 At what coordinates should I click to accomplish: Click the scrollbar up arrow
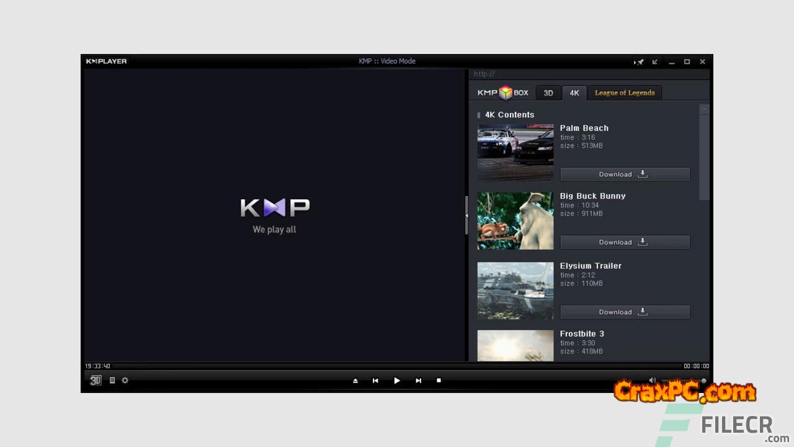[704, 109]
